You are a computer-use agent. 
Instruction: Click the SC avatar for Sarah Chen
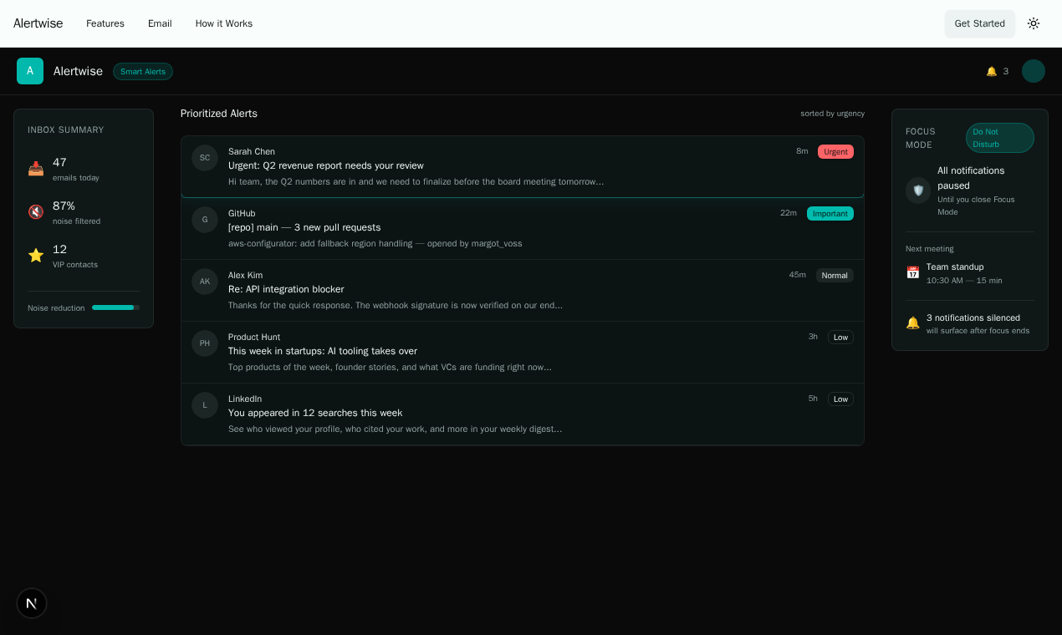click(x=205, y=158)
